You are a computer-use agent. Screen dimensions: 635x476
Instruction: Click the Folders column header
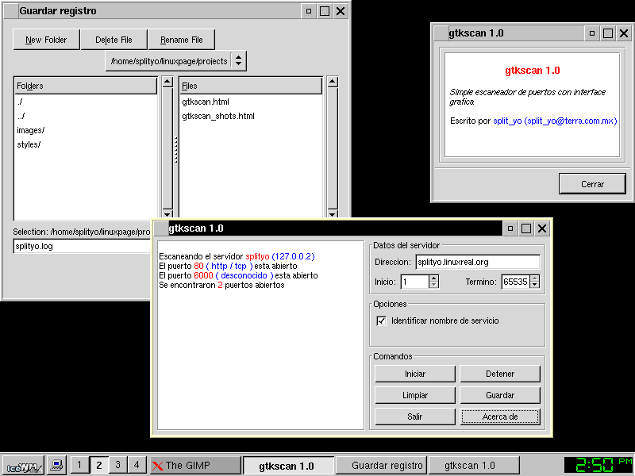pyautogui.click(x=86, y=86)
